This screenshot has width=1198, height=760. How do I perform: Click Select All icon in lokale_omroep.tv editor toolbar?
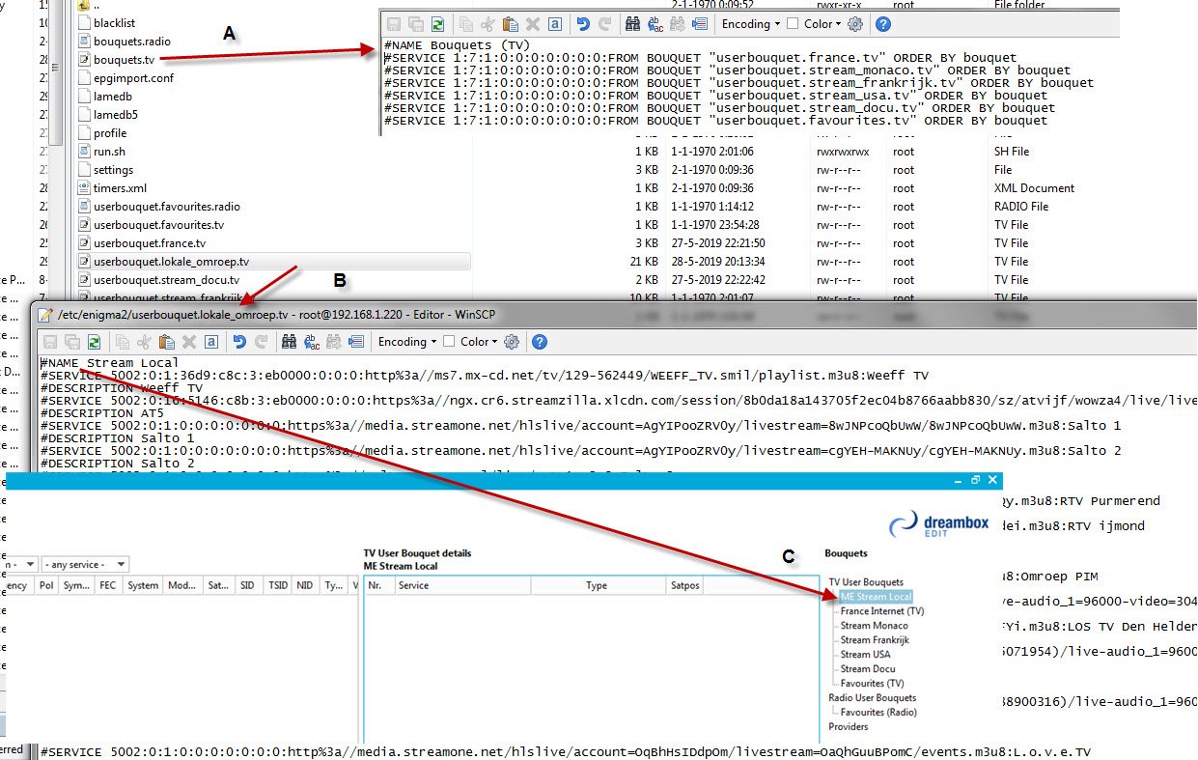[x=210, y=341]
